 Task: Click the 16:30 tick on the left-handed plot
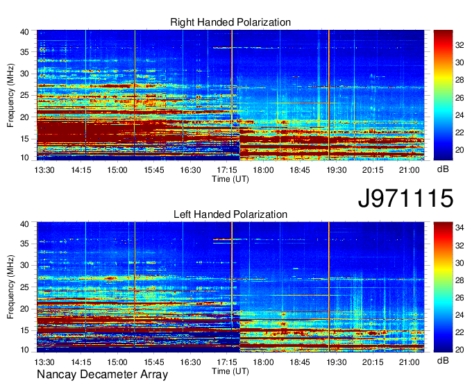(x=191, y=362)
